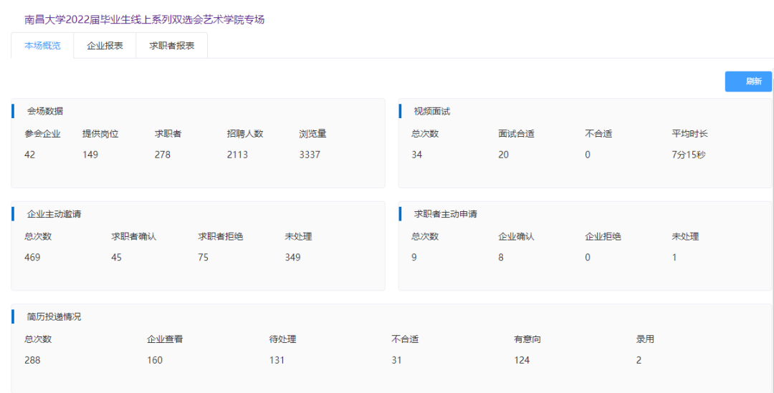Open the 企业报表 tab
The width and height of the screenshot is (774, 393).
click(x=105, y=46)
